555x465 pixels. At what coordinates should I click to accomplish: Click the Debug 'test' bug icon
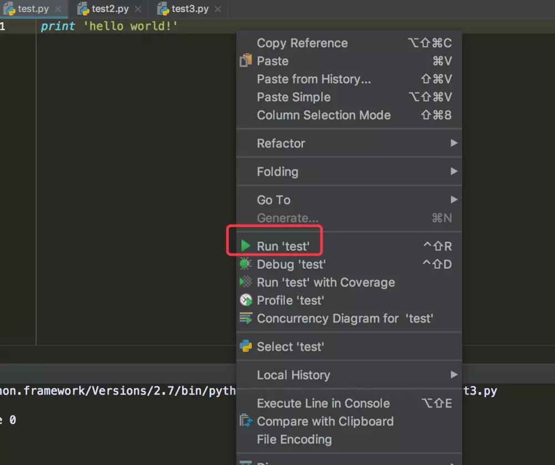tap(246, 264)
